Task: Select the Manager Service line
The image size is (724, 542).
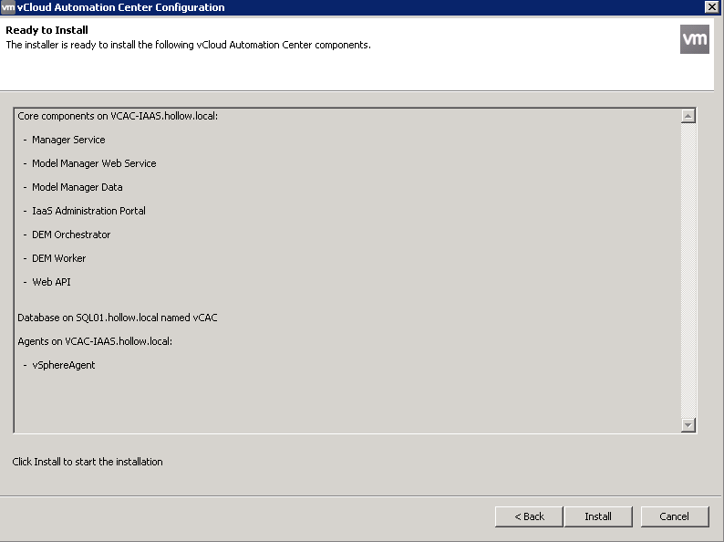Action: point(68,140)
